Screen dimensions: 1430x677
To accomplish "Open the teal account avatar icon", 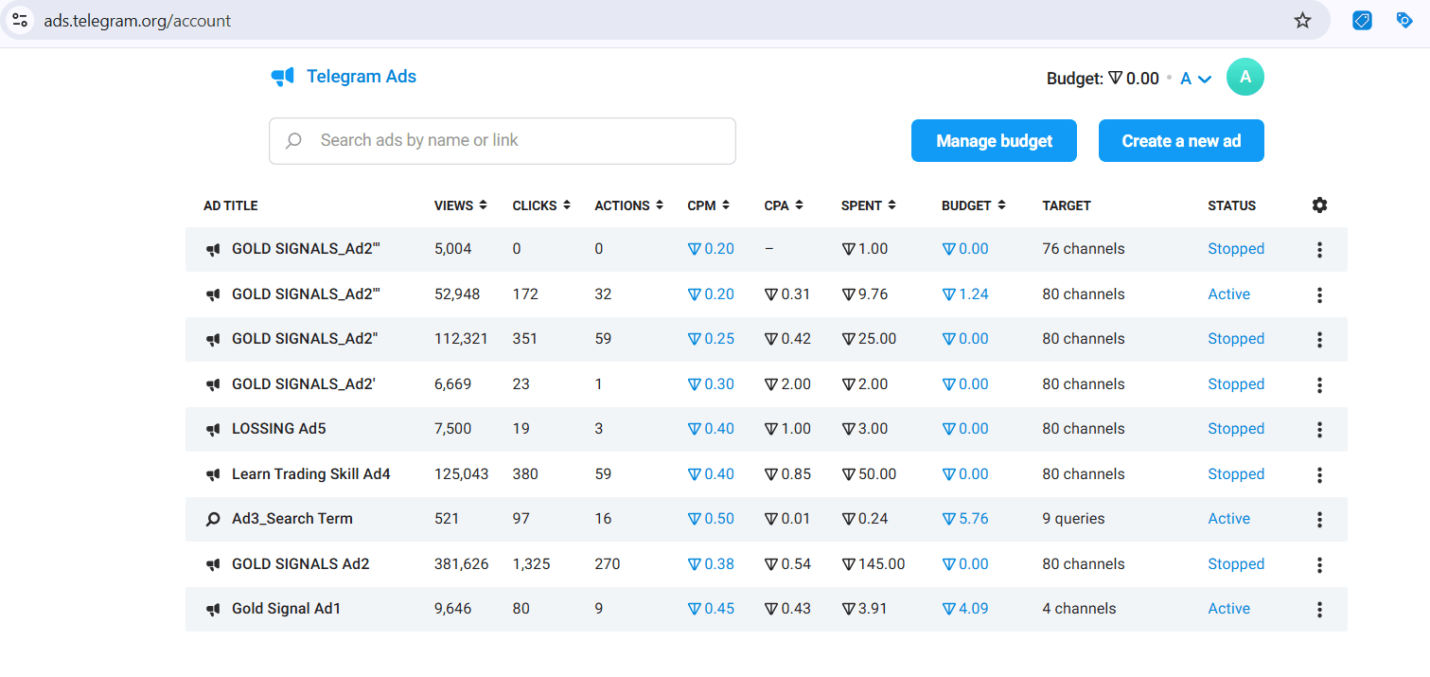I will coord(1245,77).
